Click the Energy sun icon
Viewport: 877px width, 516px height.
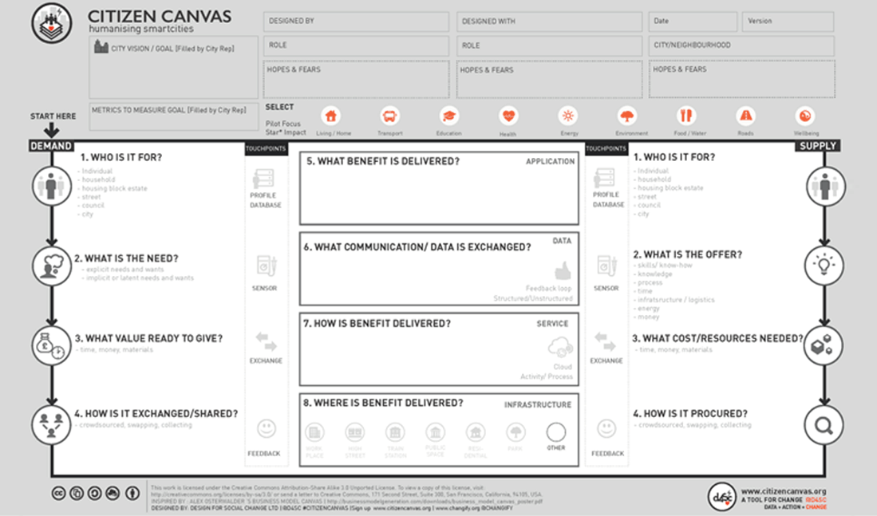click(568, 116)
